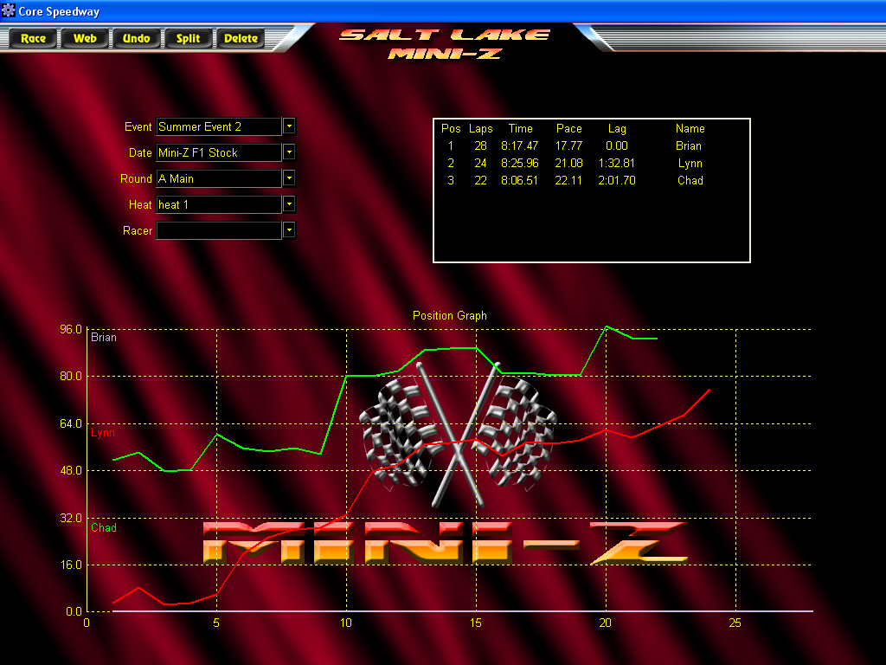Click Brian's time 8:17.47

[x=520, y=145]
